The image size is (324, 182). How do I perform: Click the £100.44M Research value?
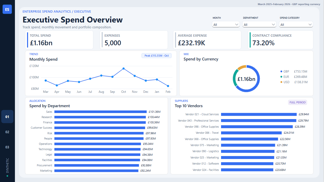point(154,117)
